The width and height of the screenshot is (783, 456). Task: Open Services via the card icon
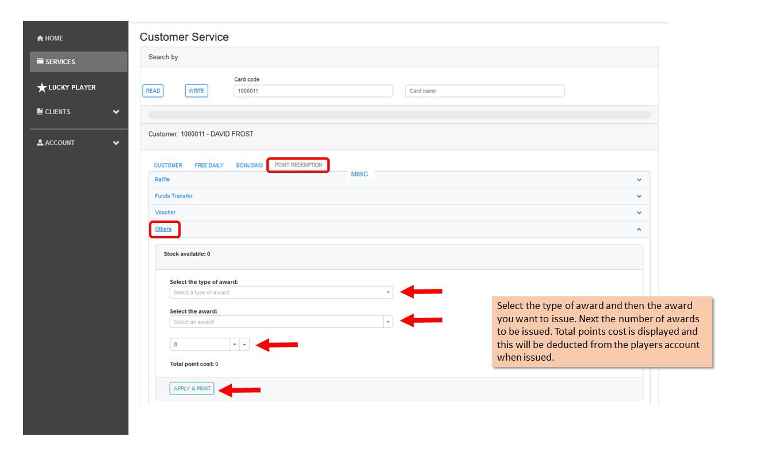click(40, 61)
